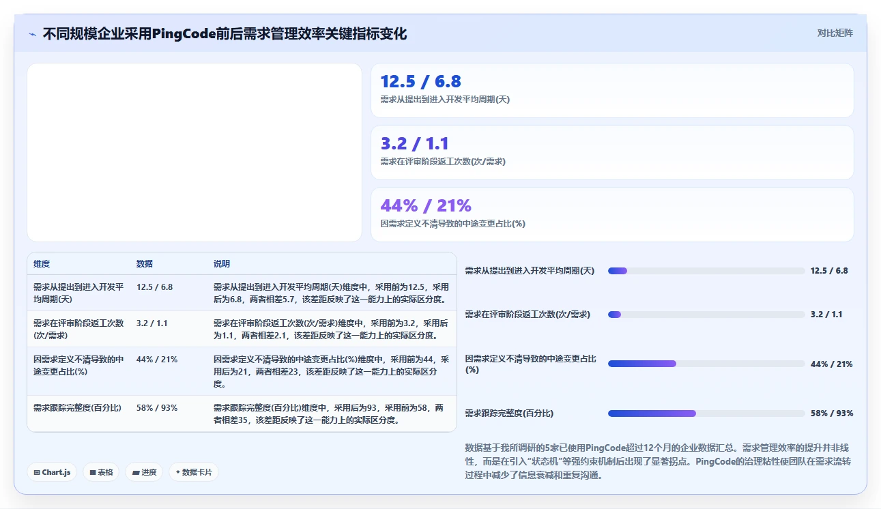
Task: Click the 12.5 / 6.8 cell in the table
Action: [x=154, y=287]
